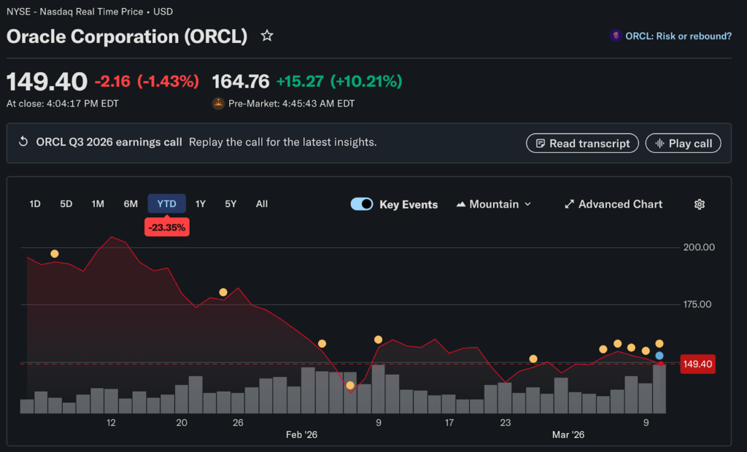Click the pre-market indicator icon
Screen dimensions: 747x452
point(218,104)
